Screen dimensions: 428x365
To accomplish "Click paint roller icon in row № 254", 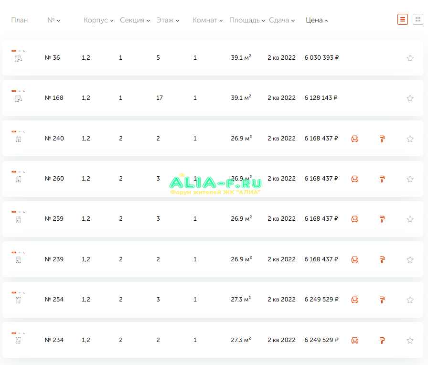I will pos(382,300).
